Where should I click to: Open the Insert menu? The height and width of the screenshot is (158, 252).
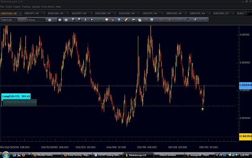(x=17, y=7)
